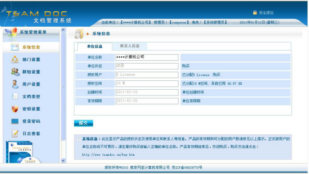309x174 pixels.
Task: Open 系统信息 menu item
Action: (x=31, y=47)
